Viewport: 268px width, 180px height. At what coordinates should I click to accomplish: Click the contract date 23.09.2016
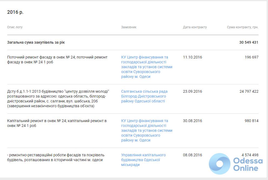point(192,91)
